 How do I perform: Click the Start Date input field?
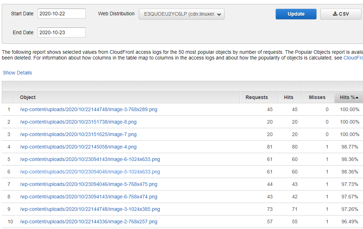(62, 14)
